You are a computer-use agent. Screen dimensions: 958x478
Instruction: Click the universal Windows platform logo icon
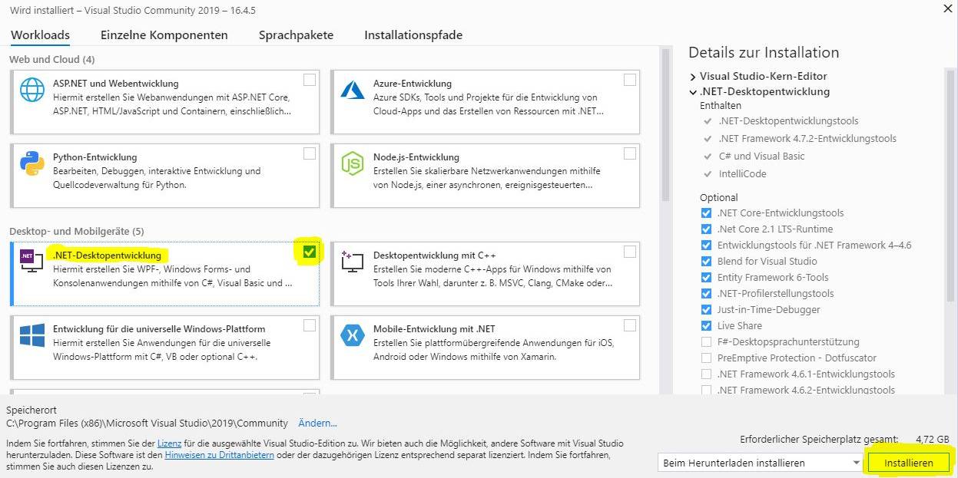tap(32, 335)
